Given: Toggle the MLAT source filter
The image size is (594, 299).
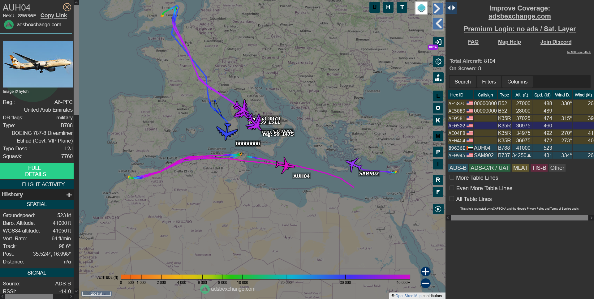Looking at the screenshot, I should pos(520,168).
